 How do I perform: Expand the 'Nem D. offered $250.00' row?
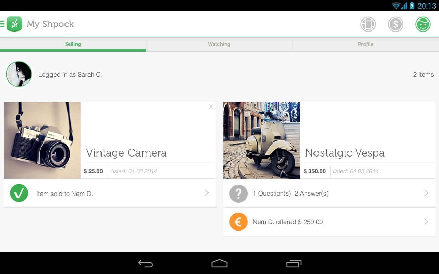[x=329, y=222]
